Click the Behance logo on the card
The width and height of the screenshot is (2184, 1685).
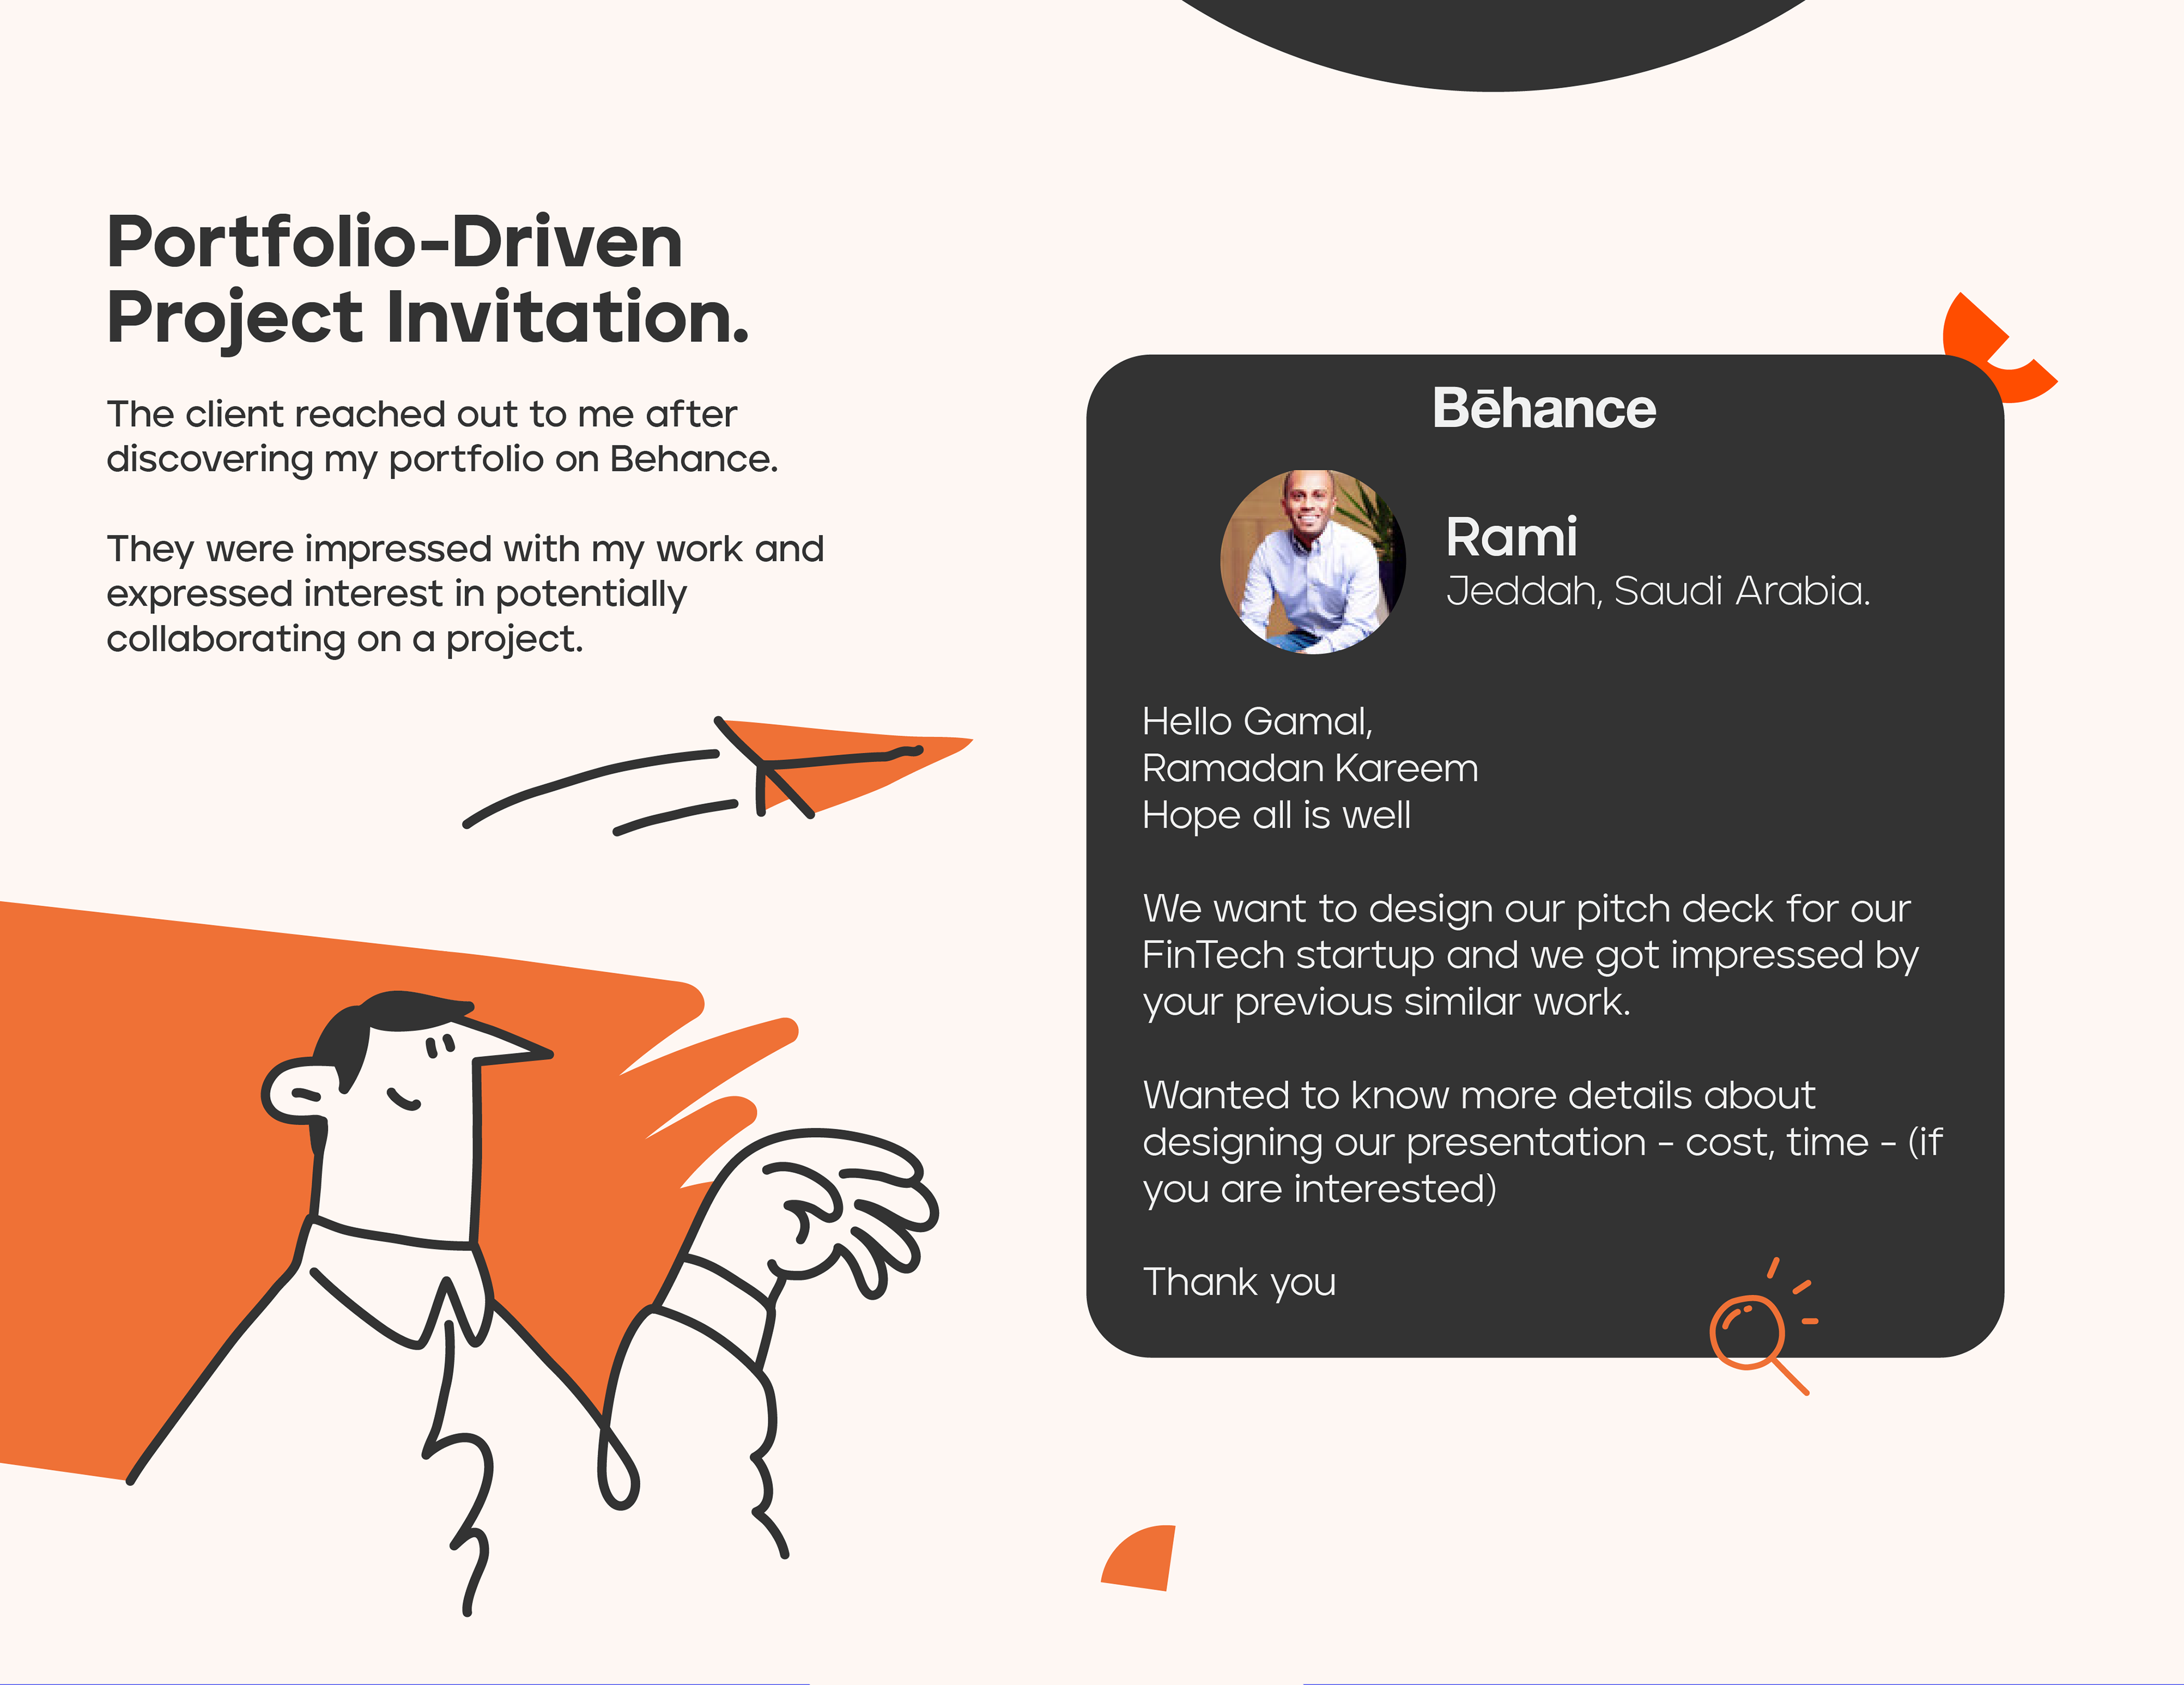[1544, 408]
